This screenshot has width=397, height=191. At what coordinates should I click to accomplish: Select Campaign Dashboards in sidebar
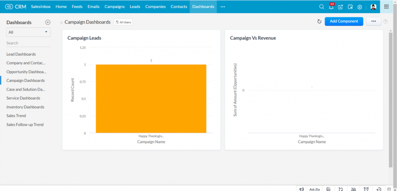point(26,81)
